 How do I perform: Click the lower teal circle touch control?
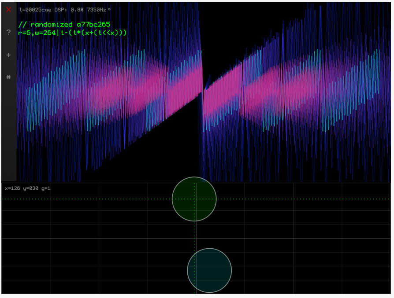tap(209, 270)
